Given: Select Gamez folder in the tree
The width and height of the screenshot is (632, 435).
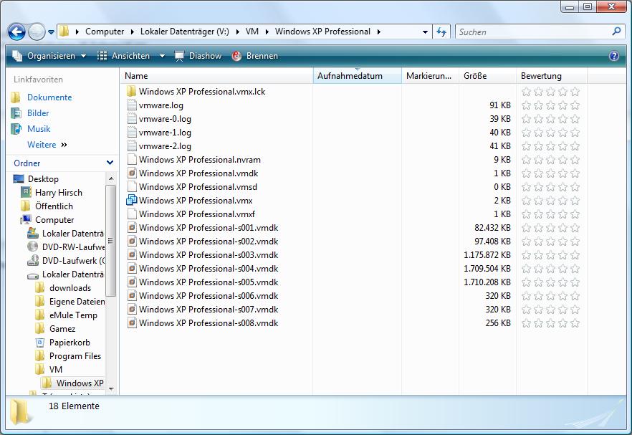Looking at the screenshot, I should pos(62,328).
